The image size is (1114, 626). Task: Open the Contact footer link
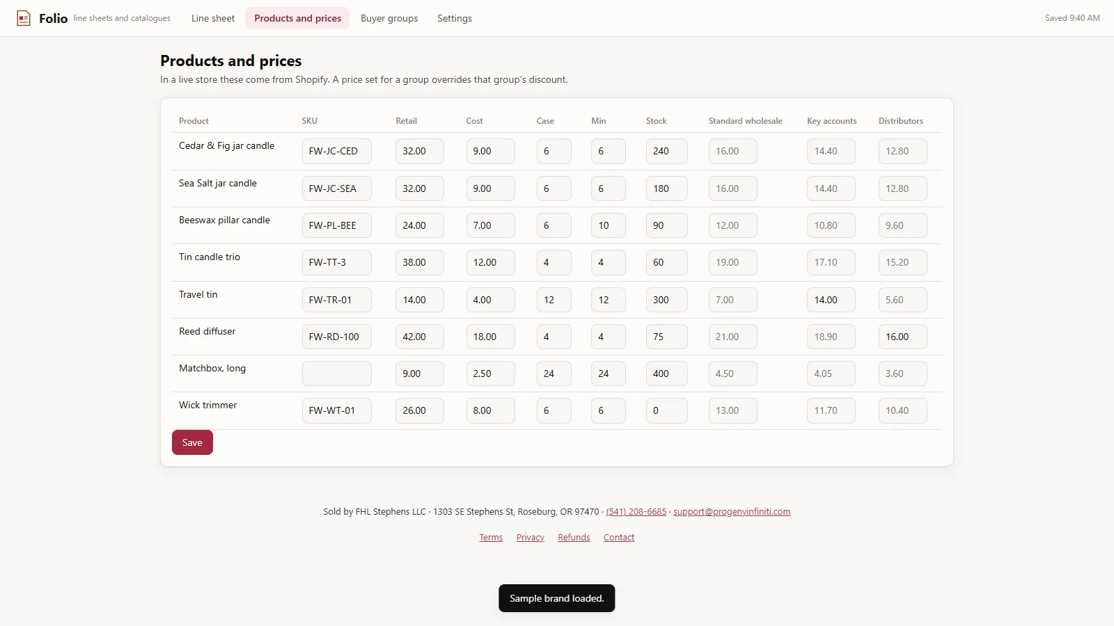pos(619,538)
